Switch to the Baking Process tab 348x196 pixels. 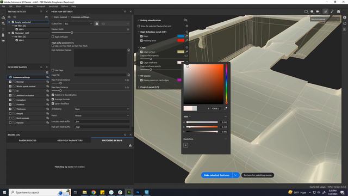tap(28, 140)
